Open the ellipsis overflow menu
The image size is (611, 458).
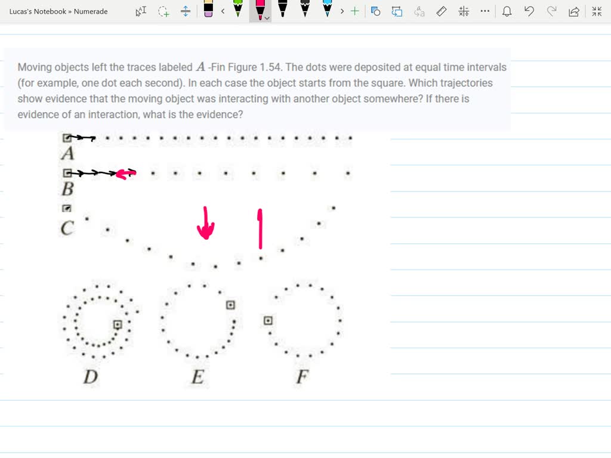tap(485, 11)
